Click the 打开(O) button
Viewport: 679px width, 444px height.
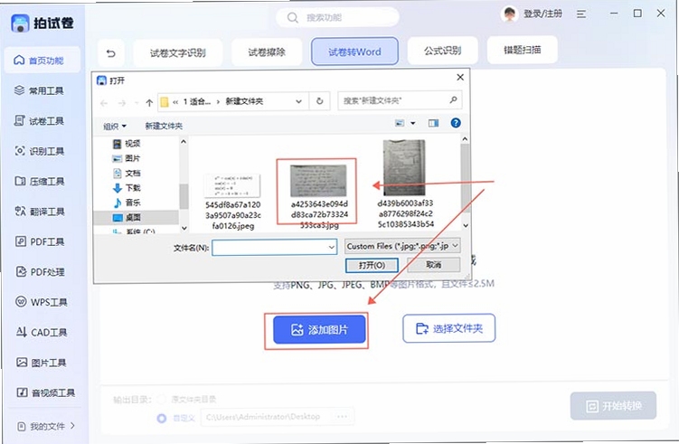pyautogui.click(x=372, y=265)
